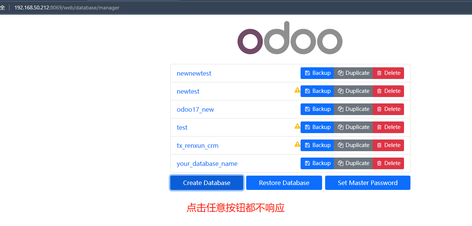The height and width of the screenshot is (226, 472).
Task: Delete the odoo17_new database
Action: tap(389, 109)
